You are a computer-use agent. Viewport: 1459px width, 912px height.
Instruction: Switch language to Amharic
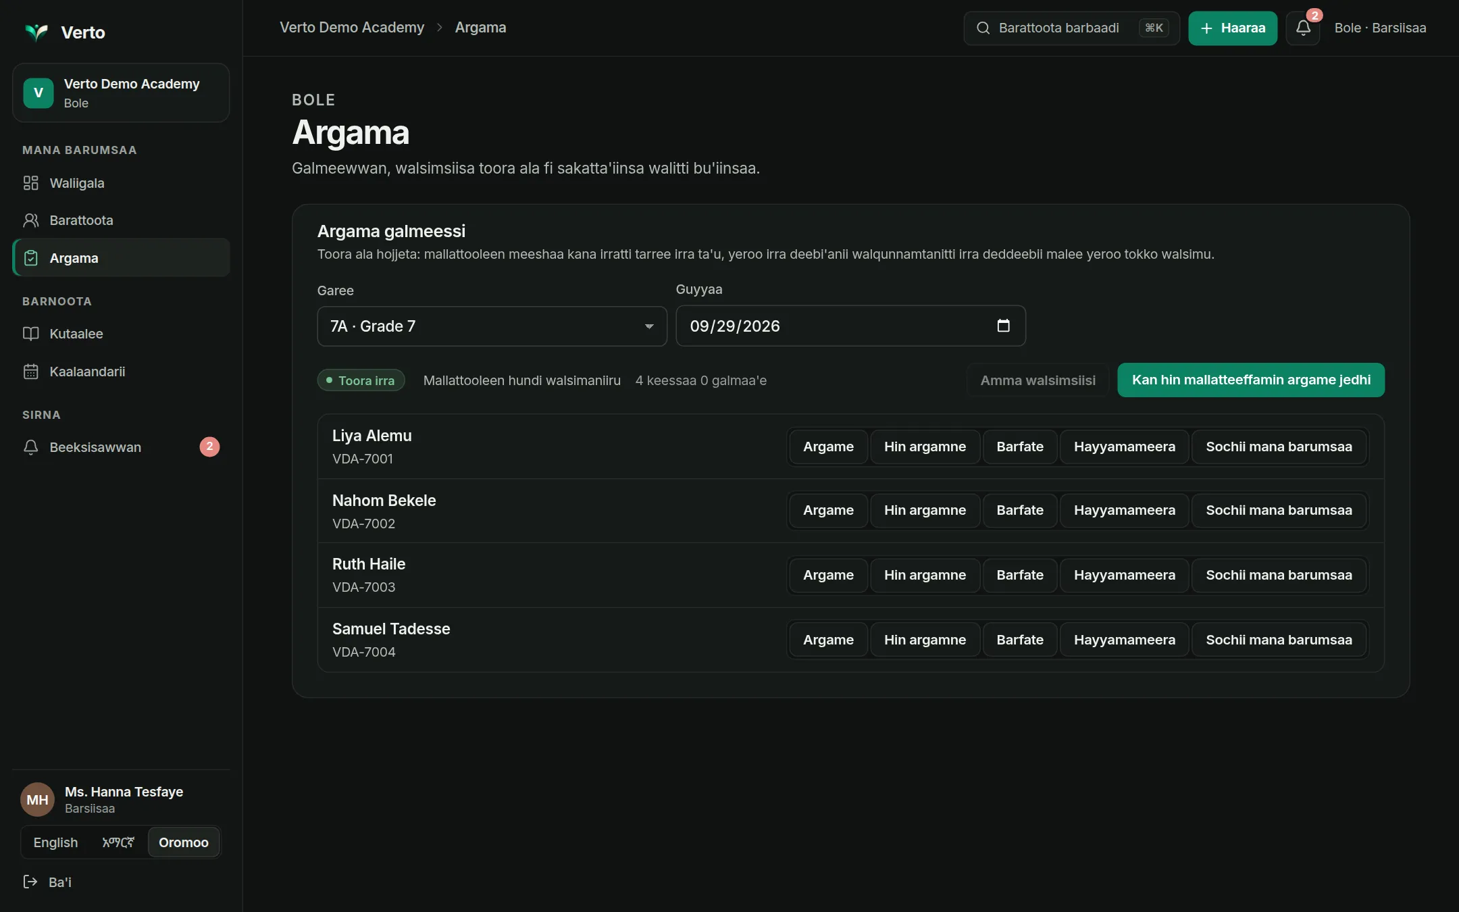click(x=118, y=842)
